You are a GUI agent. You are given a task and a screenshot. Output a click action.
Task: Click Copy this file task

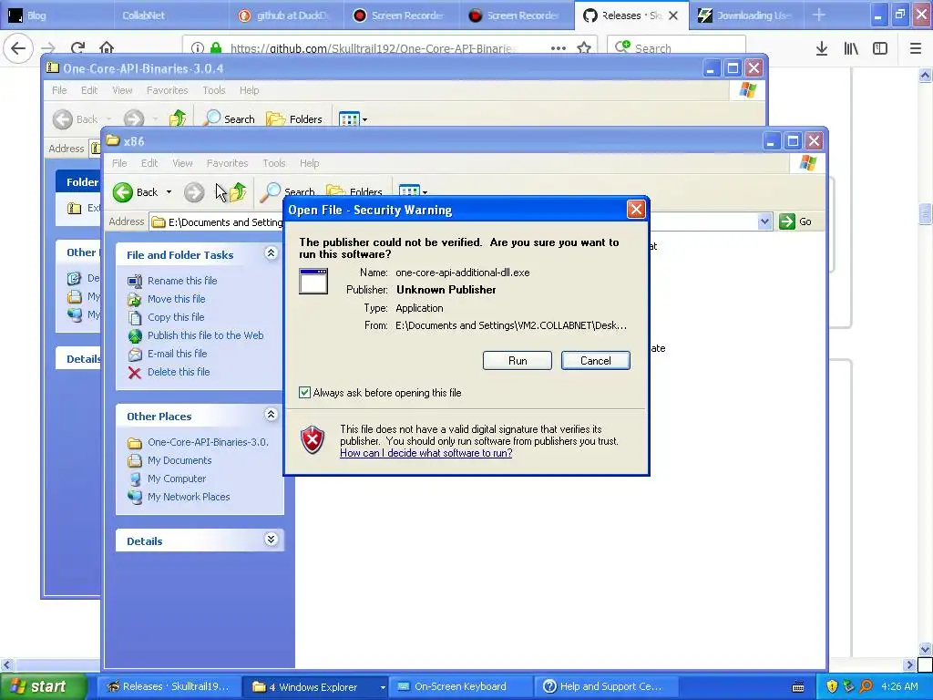coord(176,317)
